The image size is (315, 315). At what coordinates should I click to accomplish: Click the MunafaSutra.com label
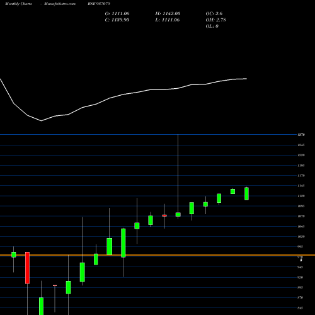(x=60, y=4)
